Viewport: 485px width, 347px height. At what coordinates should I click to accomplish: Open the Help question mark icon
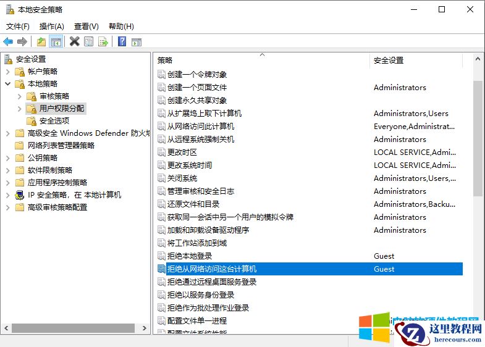pos(122,41)
